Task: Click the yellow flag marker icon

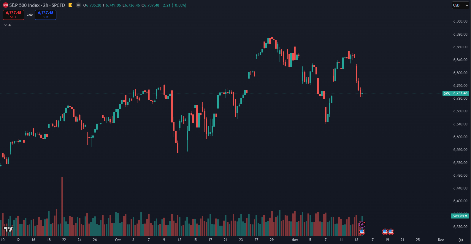Action: pyautogui.click(x=70, y=5)
